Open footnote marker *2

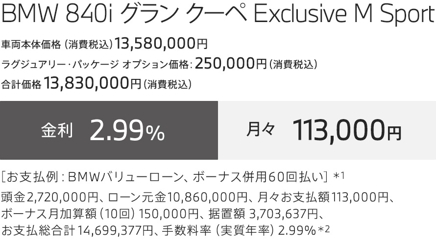coord(324,229)
